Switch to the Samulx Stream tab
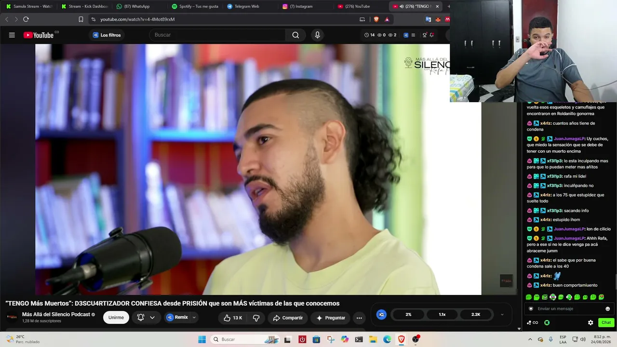 coord(29,6)
